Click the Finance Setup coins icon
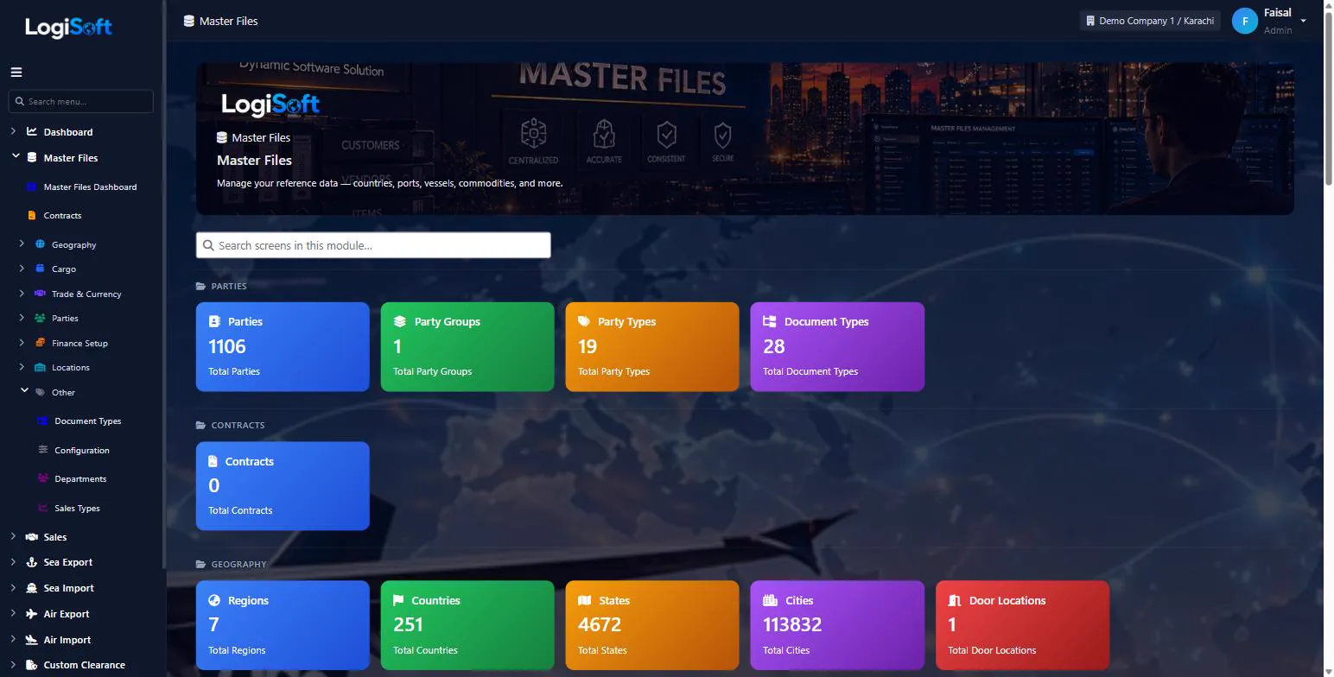Image resolution: width=1334 pixels, height=677 pixels. click(x=40, y=343)
